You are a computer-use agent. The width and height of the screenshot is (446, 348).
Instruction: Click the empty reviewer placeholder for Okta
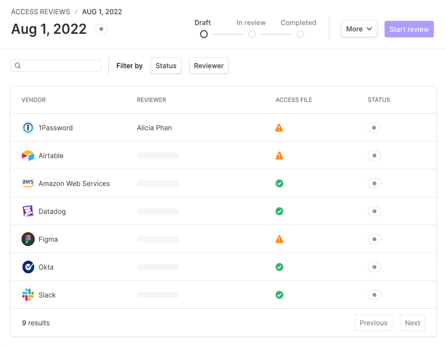(x=158, y=267)
